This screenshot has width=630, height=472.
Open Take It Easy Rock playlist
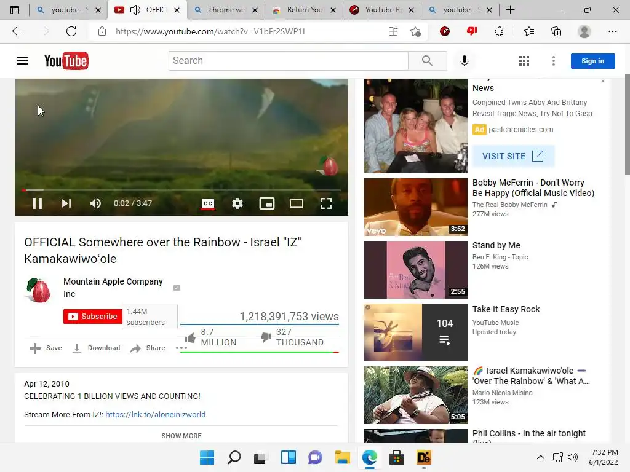point(415,332)
